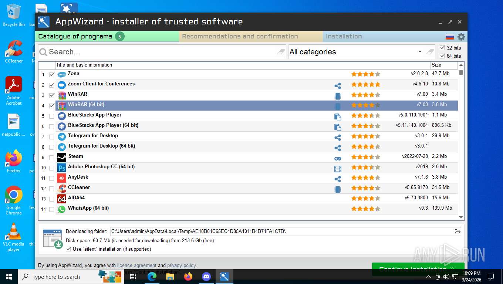Clear the category filter with eraser icon

(430, 52)
